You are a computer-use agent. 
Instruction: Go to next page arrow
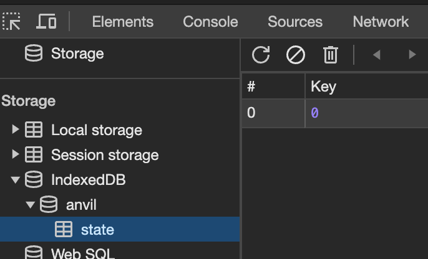point(412,55)
